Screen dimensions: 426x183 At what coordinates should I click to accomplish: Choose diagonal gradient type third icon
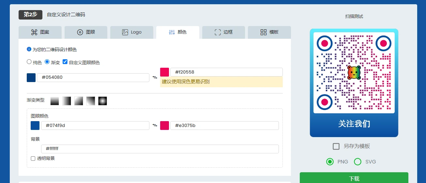(x=79, y=101)
